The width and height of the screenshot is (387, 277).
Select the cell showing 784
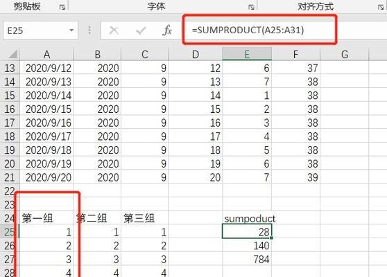pyautogui.click(x=247, y=259)
